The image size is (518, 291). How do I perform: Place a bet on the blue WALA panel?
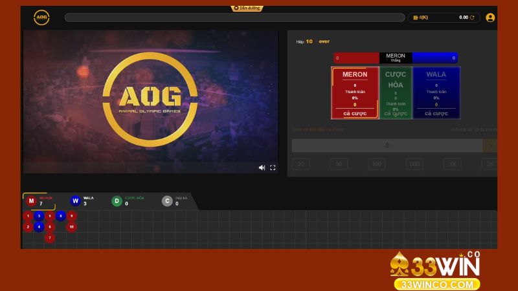436,92
